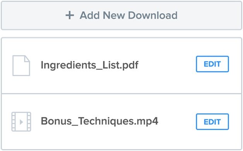Click the document icon for Ingredients_List.pdf
The width and height of the screenshot is (243, 151).
click(21, 66)
